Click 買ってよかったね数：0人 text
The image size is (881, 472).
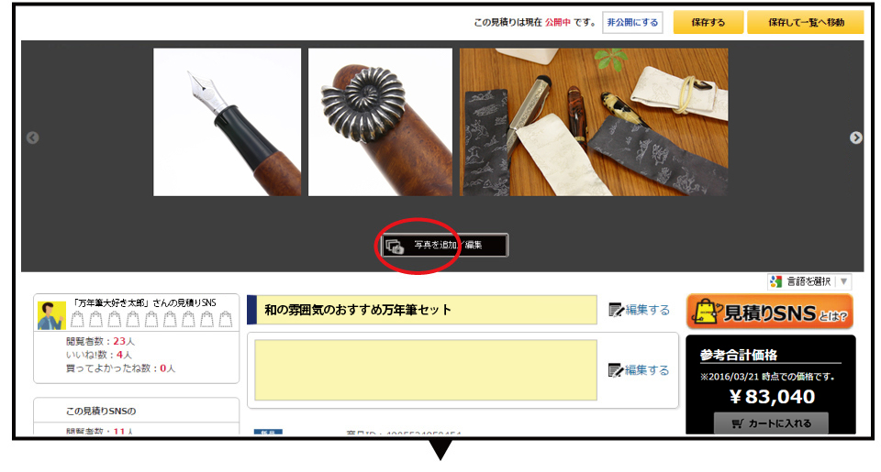pos(121,368)
